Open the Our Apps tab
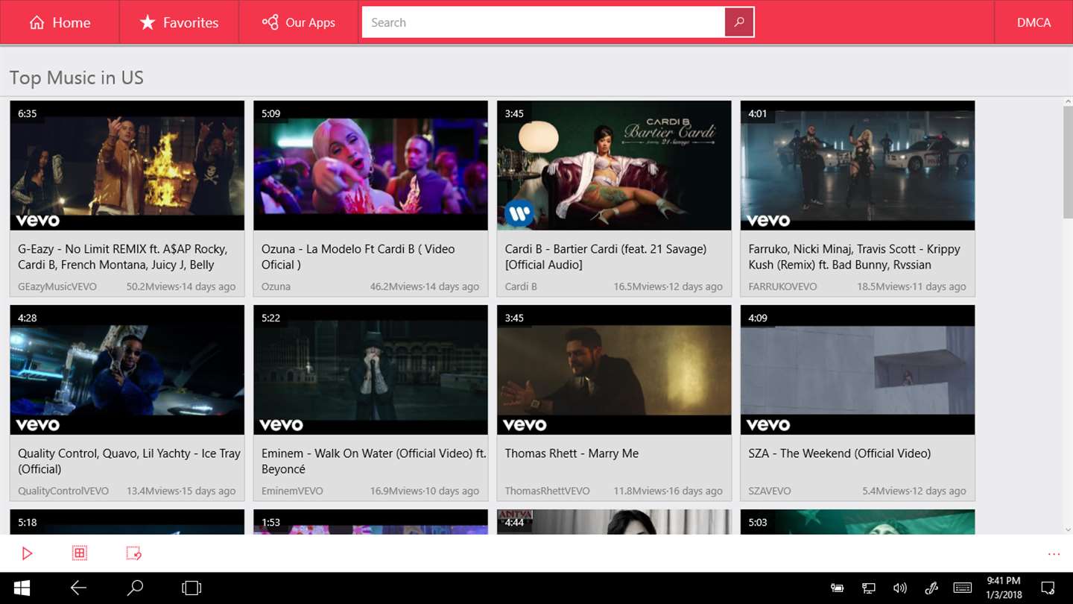The width and height of the screenshot is (1073, 604). pos(299,22)
